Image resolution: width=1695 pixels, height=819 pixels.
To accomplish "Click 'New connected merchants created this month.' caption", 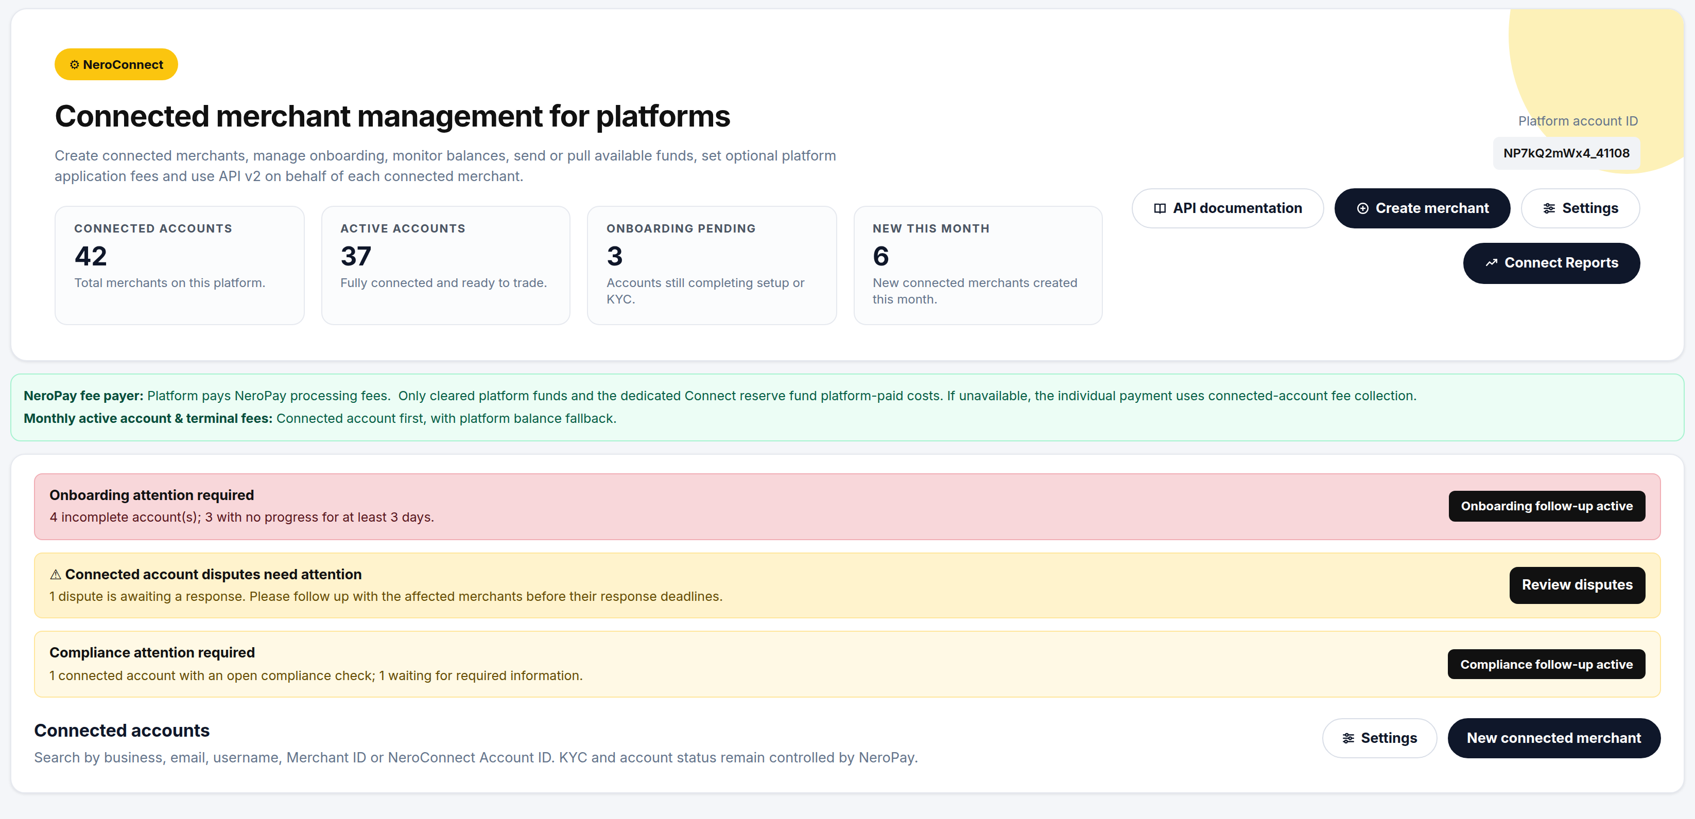I will tap(975, 291).
